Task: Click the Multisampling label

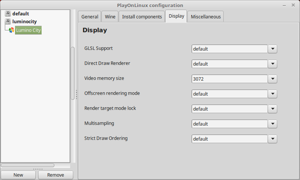Action: click(x=99, y=123)
